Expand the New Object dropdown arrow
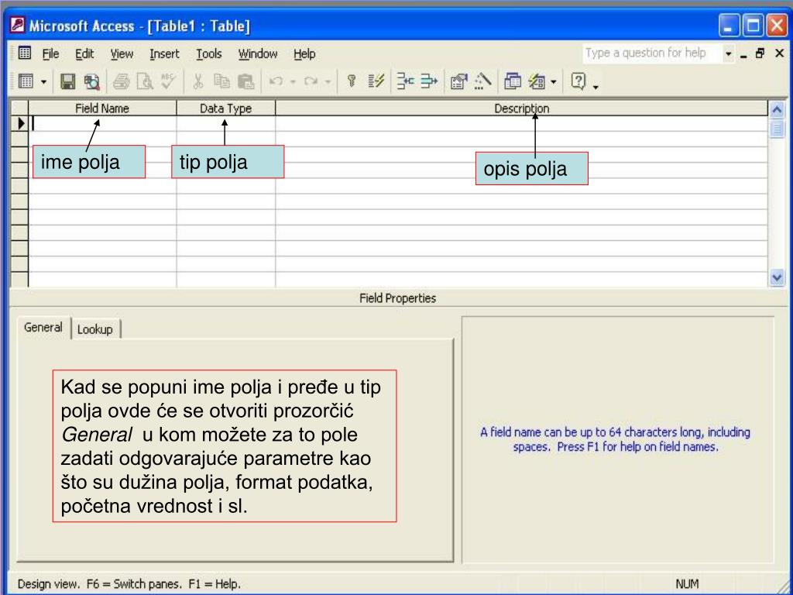Image resolution: width=793 pixels, height=595 pixels. coord(553,81)
